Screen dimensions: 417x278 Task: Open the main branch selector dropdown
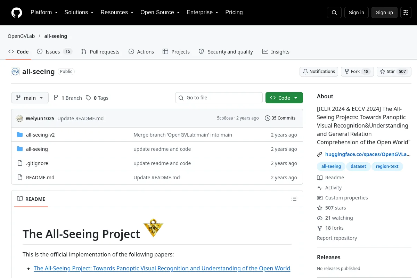pyautogui.click(x=30, y=98)
